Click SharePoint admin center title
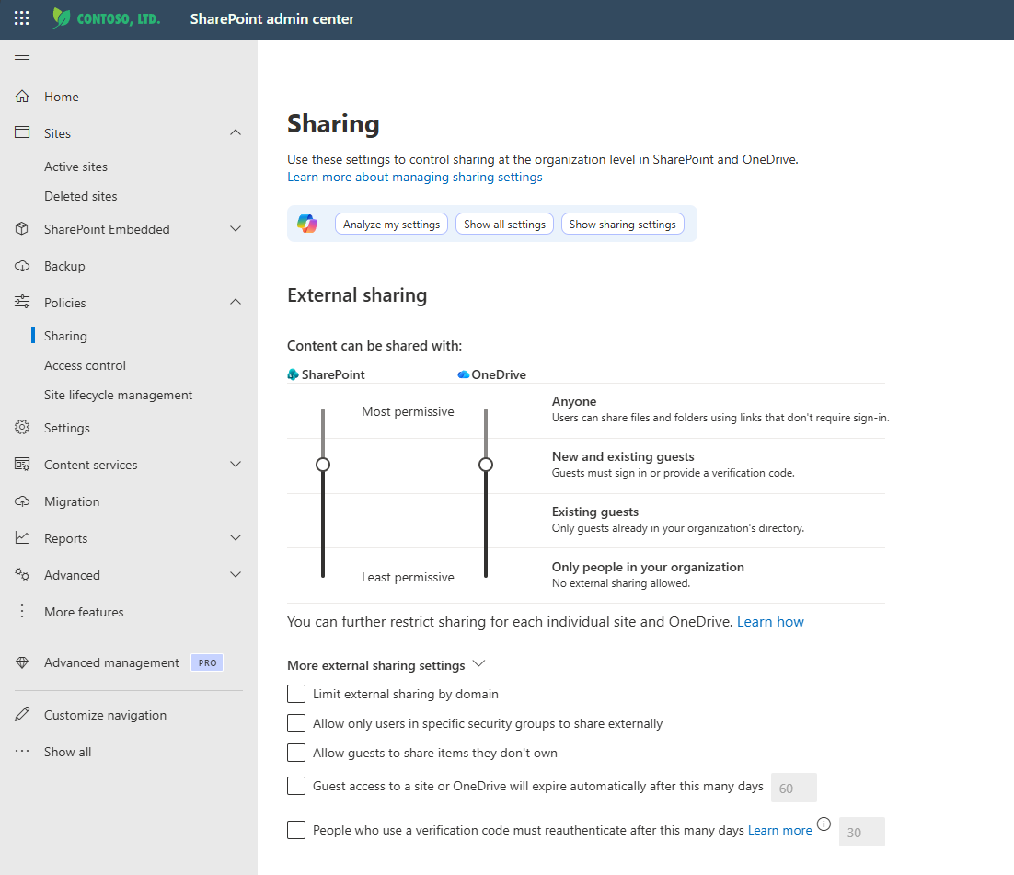This screenshot has height=875, width=1014. pos(272,18)
